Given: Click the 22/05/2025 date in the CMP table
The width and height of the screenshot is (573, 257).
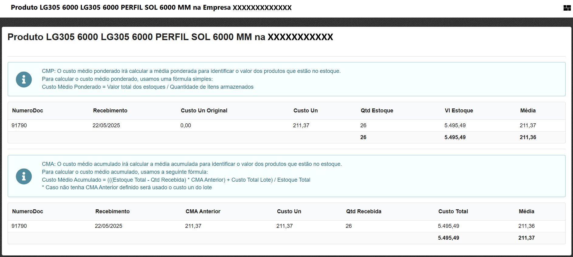Looking at the screenshot, I should coord(106,125).
